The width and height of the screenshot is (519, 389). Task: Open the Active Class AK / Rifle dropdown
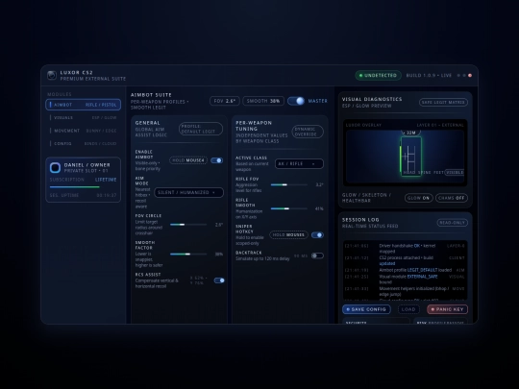point(299,163)
